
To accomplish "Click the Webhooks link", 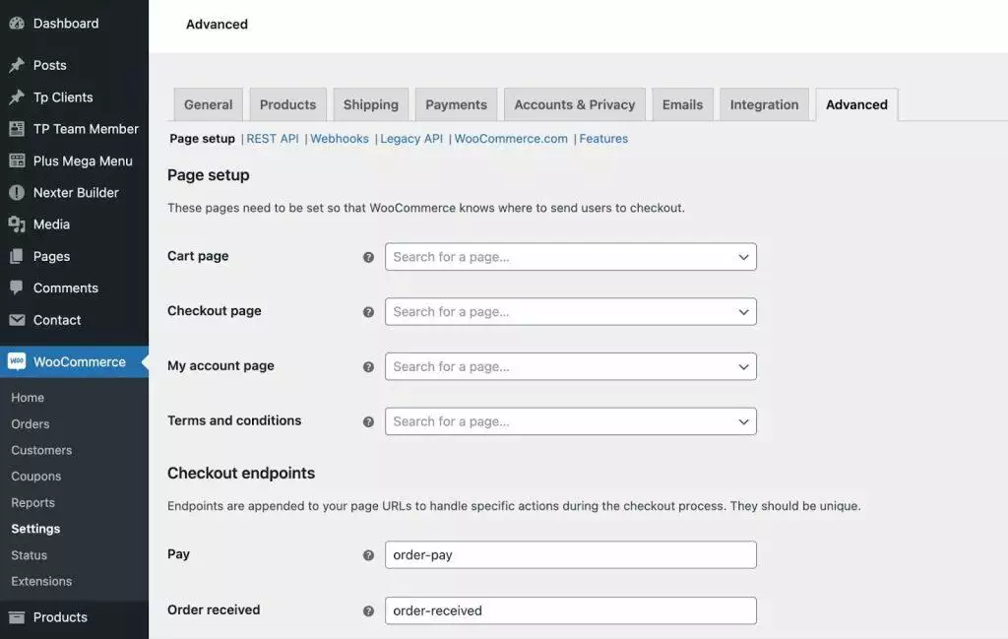I will pos(340,138).
